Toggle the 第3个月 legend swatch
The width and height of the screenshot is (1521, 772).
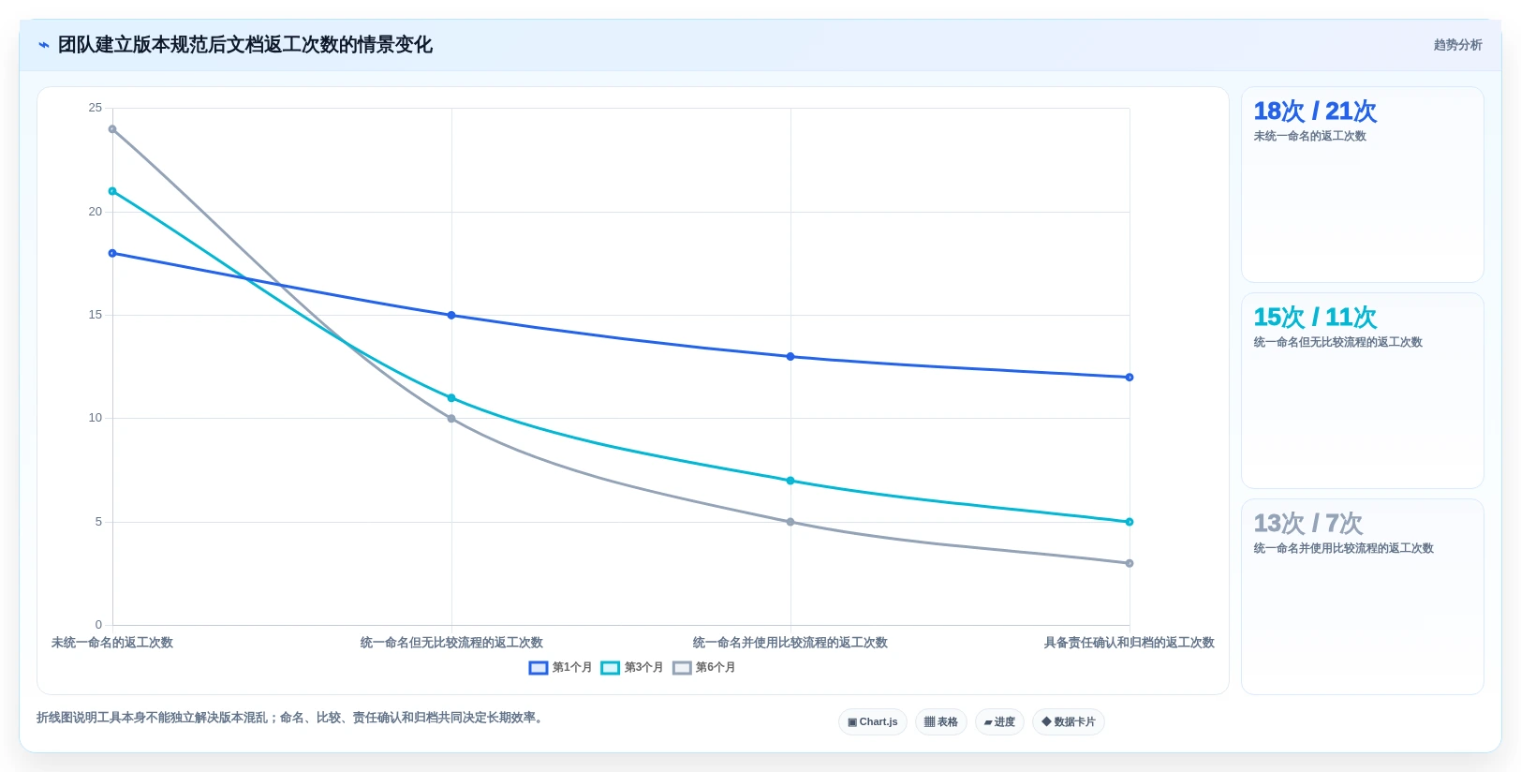[x=610, y=668]
